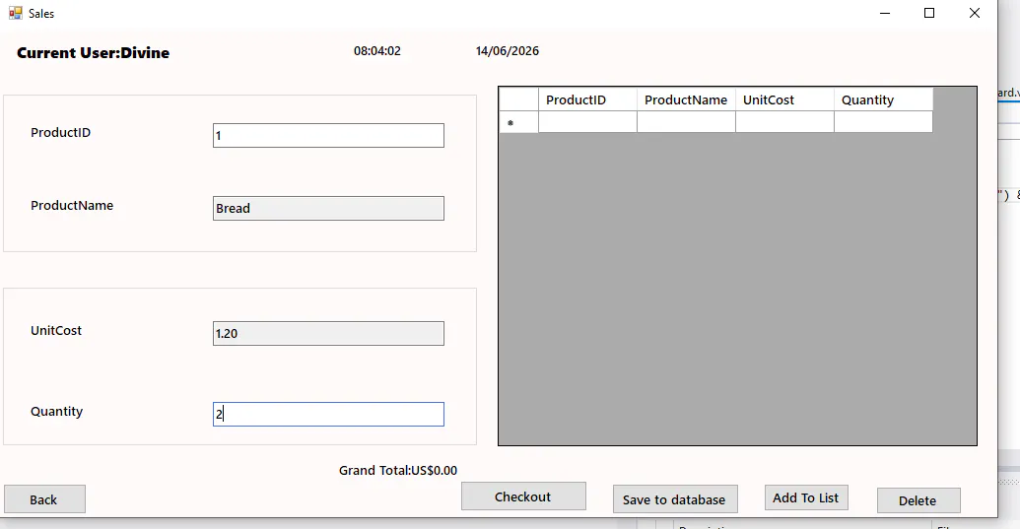This screenshot has width=1020, height=529.
Task: Click the ProductID label on the form
Action: [x=60, y=132]
